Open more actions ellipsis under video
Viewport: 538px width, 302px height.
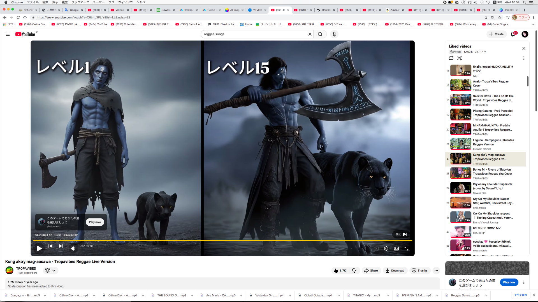[x=436, y=270]
